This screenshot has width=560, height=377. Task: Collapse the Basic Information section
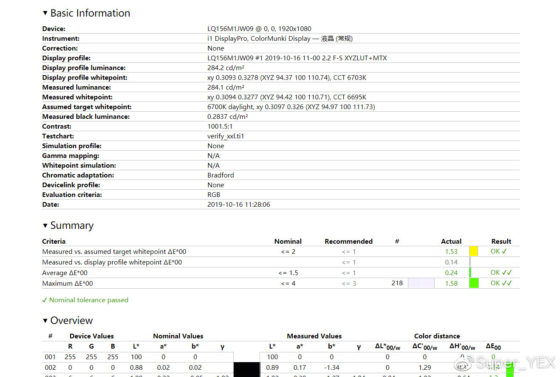click(45, 13)
